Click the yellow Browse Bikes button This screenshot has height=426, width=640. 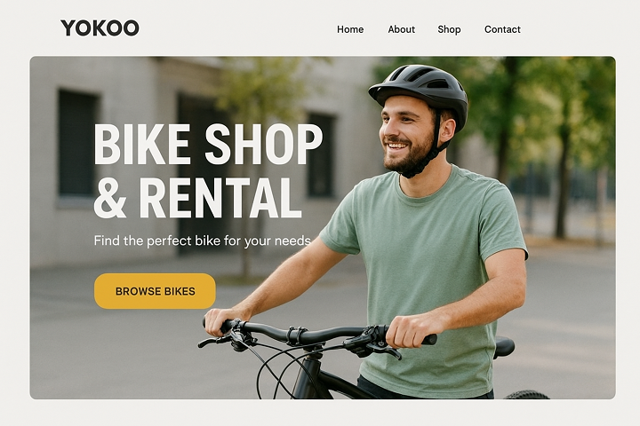tap(155, 291)
